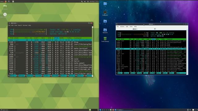Viewport: 198px width, 111px height.
Task: Select highlighted root process row in QTerminal htop
Action: (x=151, y=49)
